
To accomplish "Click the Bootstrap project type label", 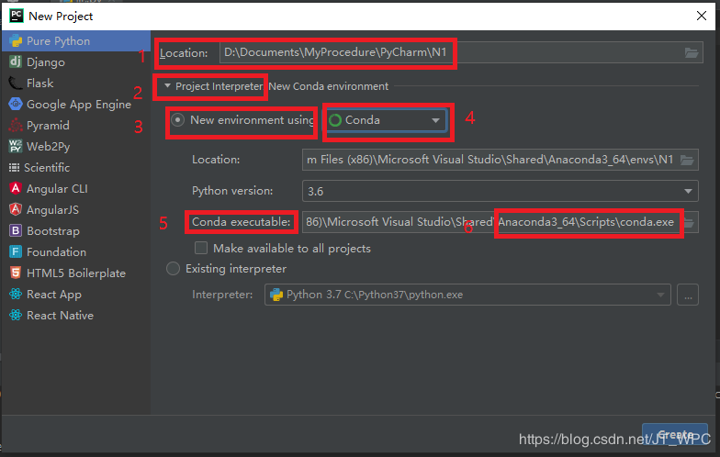I will coord(53,231).
